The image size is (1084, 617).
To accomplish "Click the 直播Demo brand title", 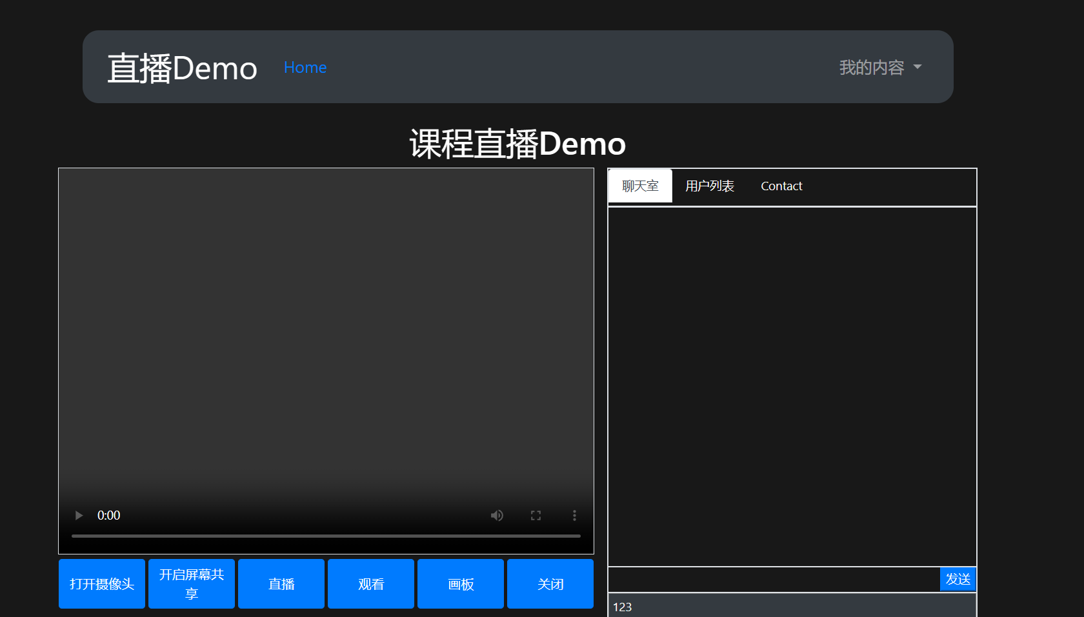I will click(x=183, y=68).
